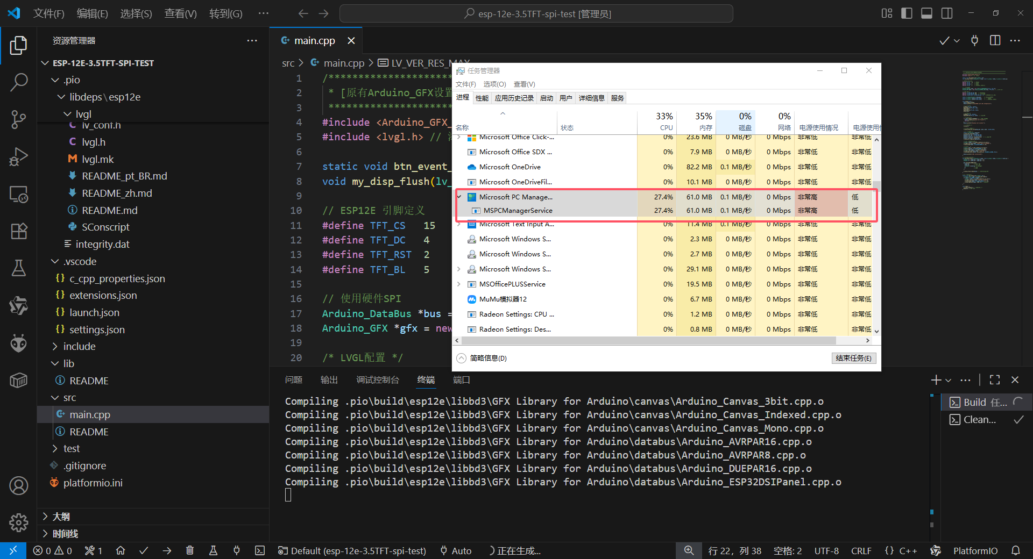Click the PlatformIO Home icon in status bar

coord(121,550)
